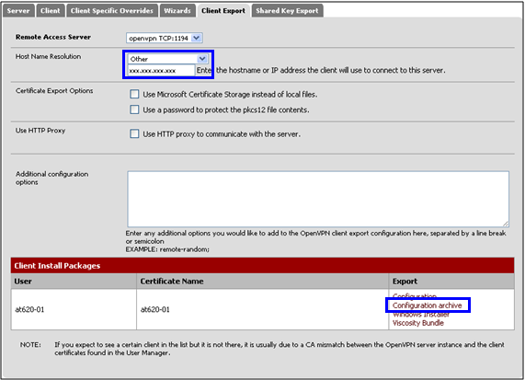Open the Wizards tab
Screen dimensions: 525x380
177,11
